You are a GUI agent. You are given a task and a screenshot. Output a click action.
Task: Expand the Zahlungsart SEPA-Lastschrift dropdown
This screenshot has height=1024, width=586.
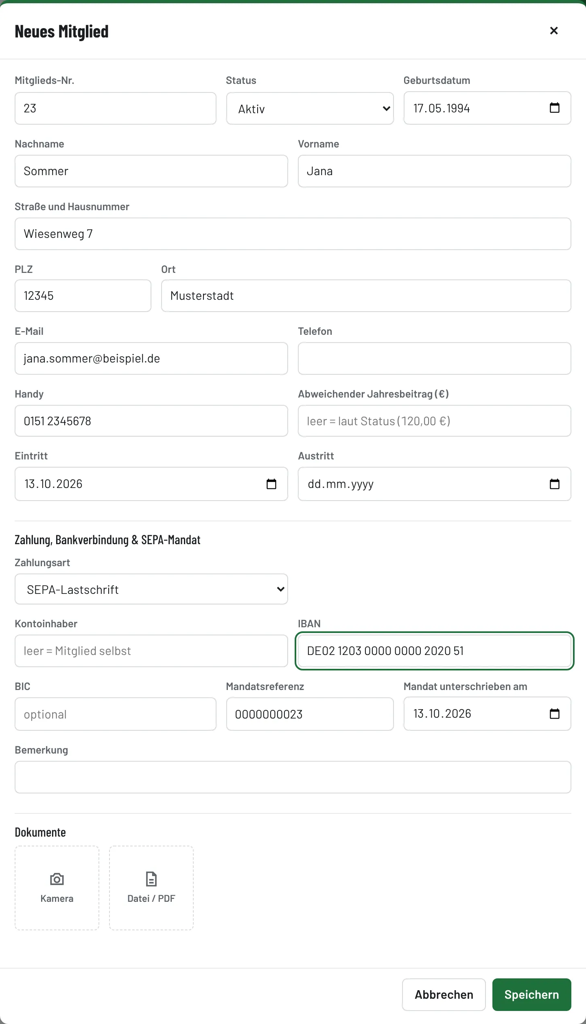tap(151, 589)
